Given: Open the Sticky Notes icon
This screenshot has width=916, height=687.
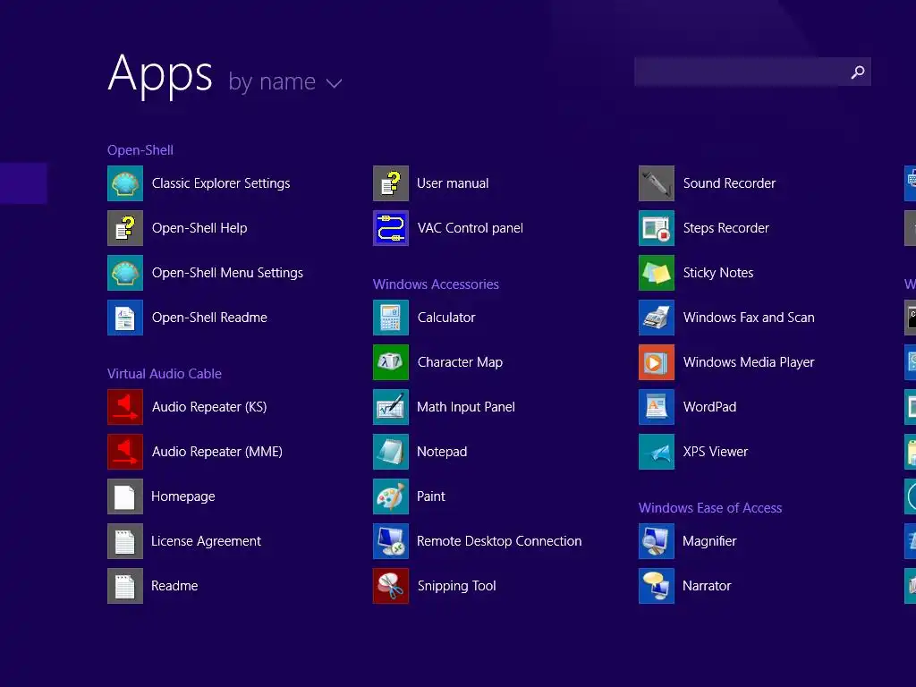Looking at the screenshot, I should pyautogui.click(x=657, y=273).
